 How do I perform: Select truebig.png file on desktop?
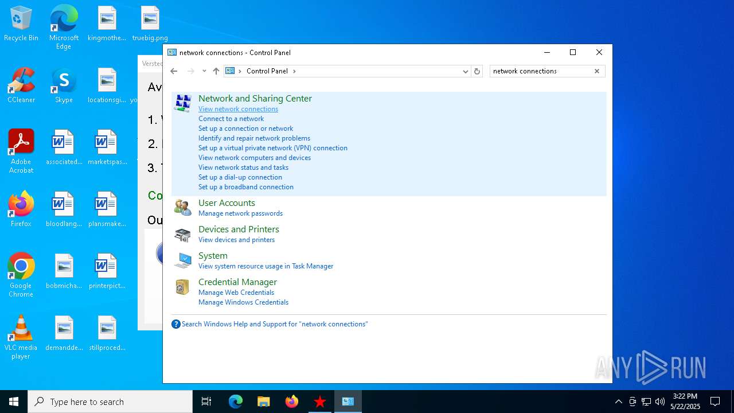[x=150, y=24]
